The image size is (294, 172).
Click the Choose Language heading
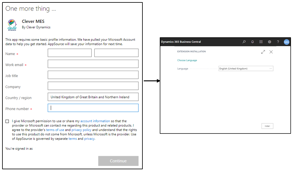pyautogui.click(x=187, y=60)
